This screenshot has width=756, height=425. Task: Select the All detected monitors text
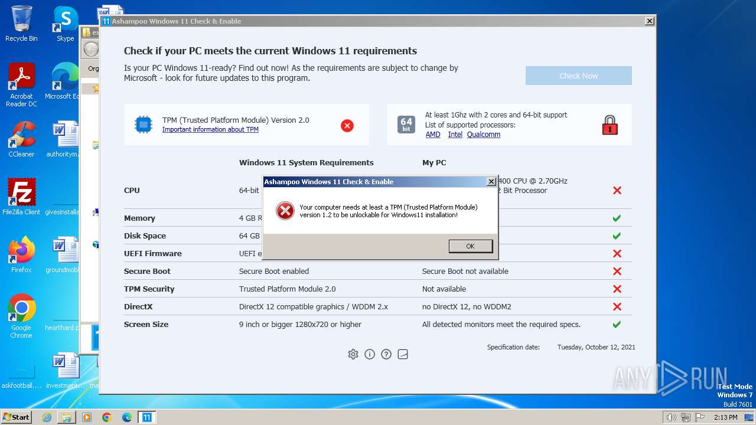[501, 325]
